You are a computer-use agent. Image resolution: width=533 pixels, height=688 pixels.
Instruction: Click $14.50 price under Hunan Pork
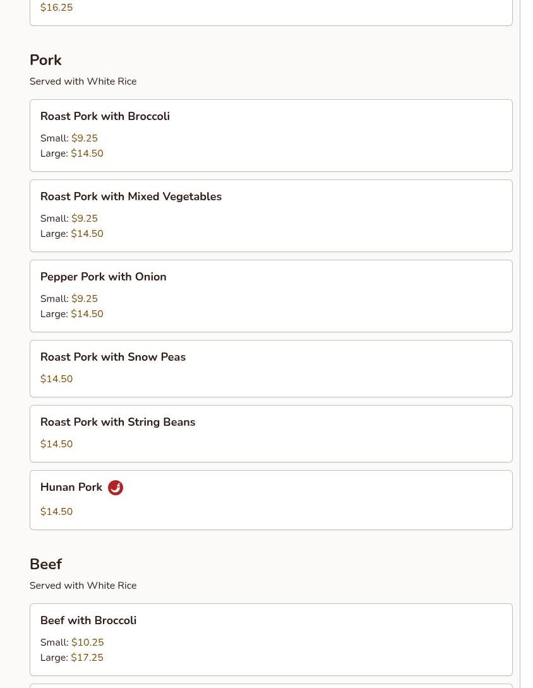[56, 512]
